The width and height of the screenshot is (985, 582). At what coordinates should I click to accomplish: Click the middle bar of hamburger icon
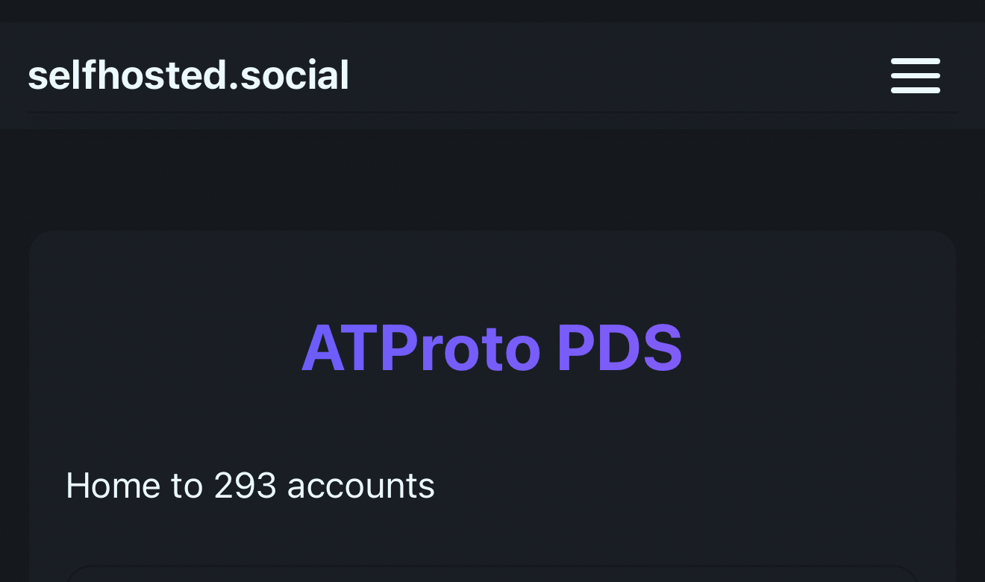915,75
